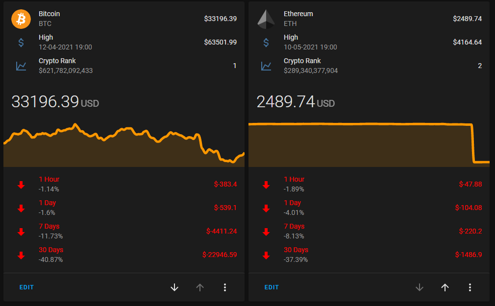Open the Bitcoin price history graph
495x306 pixels.
(124, 144)
